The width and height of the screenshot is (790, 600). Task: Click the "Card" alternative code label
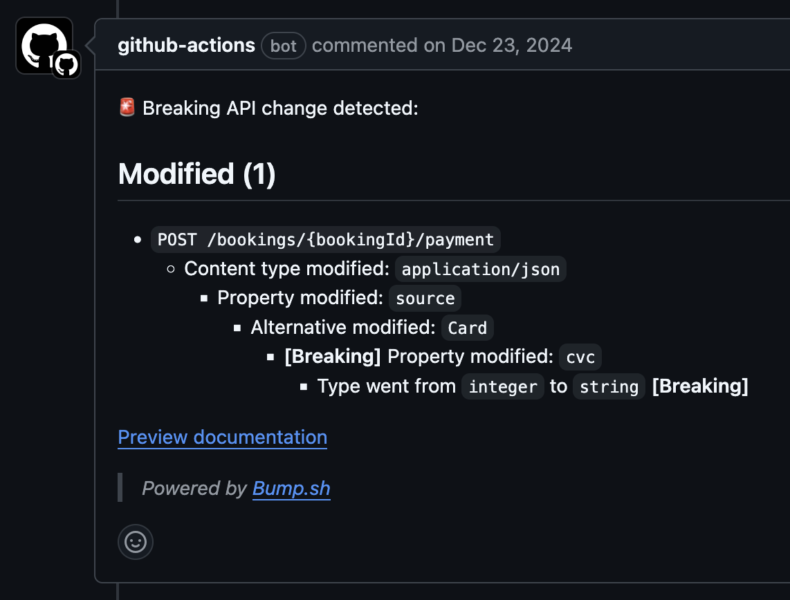pyautogui.click(x=467, y=328)
